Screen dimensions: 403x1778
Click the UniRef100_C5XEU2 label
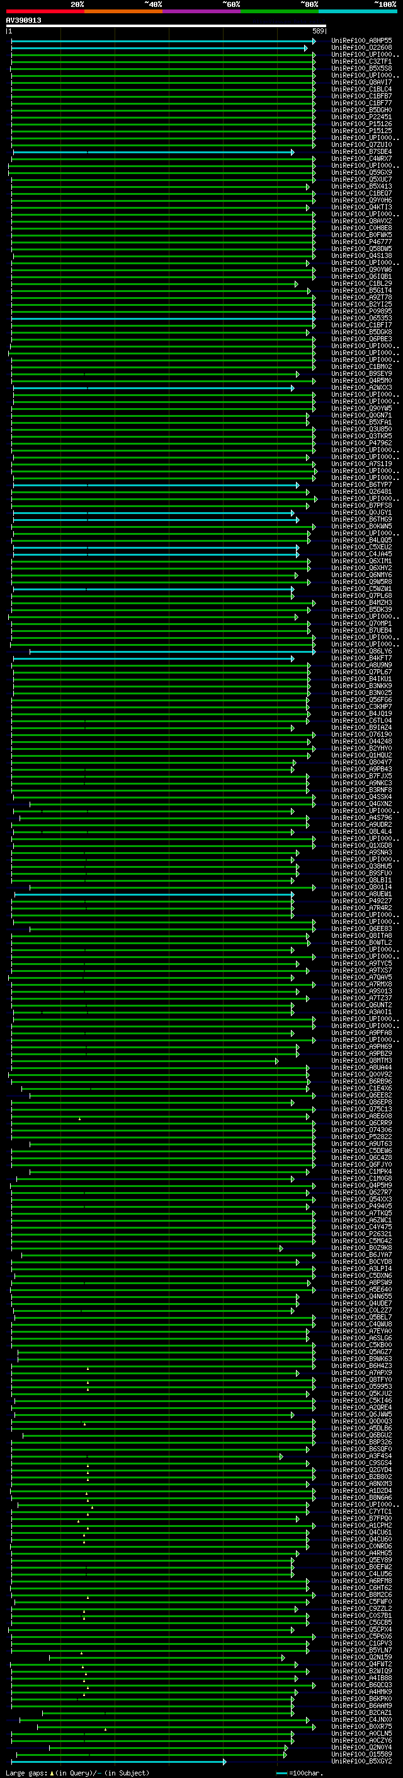(361, 547)
